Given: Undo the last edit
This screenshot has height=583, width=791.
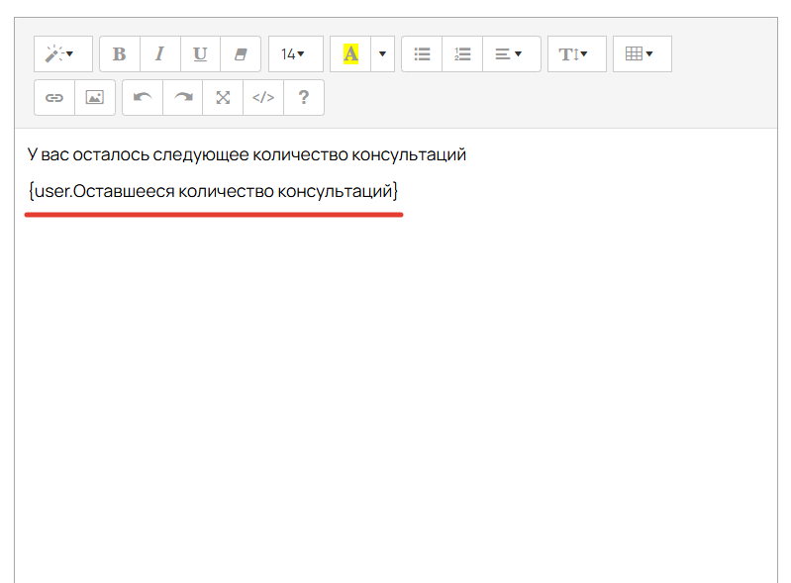Looking at the screenshot, I should [x=143, y=98].
